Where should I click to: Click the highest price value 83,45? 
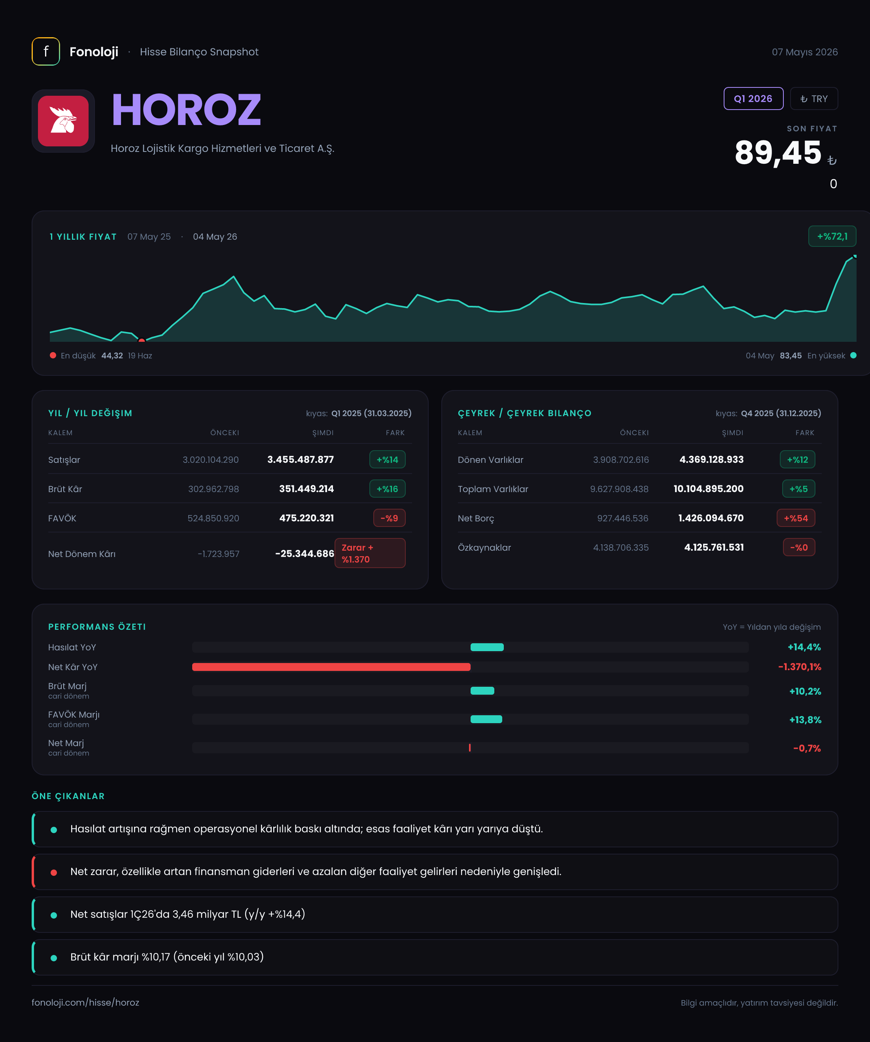coord(791,355)
